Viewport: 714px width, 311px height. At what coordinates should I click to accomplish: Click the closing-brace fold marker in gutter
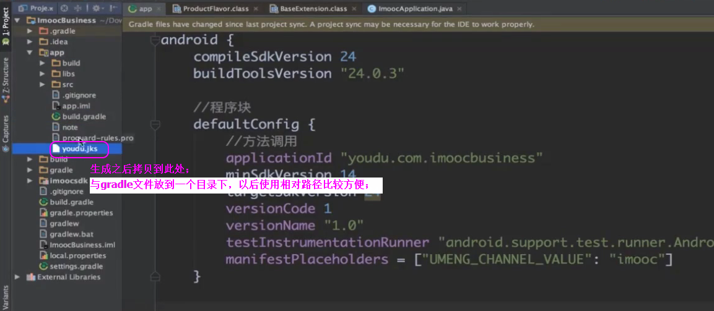pyautogui.click(x=155, y=276)
